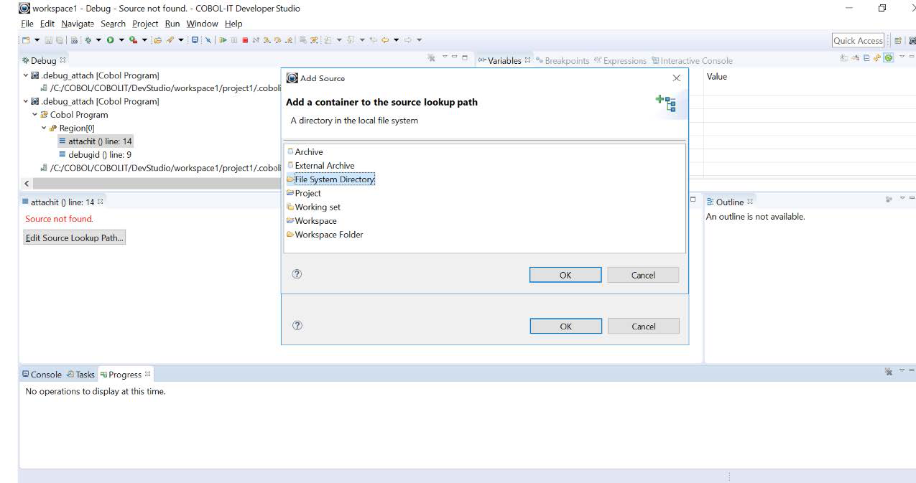
Task: Open the File menu
Action: (27, 24)
